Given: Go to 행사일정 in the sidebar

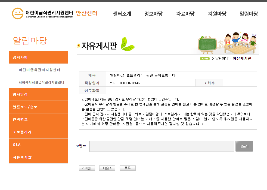Looking at the screenshot, I should tap(38, 94).
